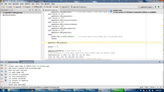Screen dimensions: 164x92
Task: Hide the Project tool window
Action: pos(39,10)
